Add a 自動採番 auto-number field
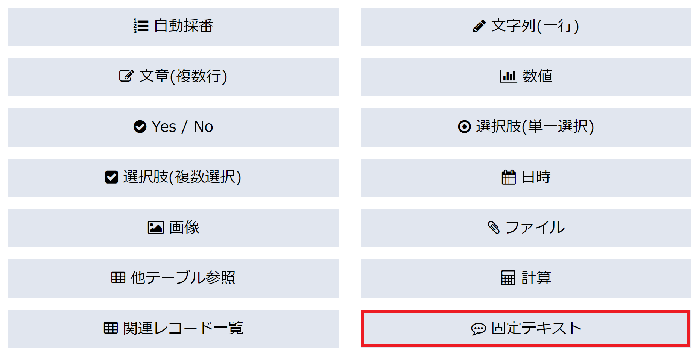This screenshot has height=355, width=696. 173,27
